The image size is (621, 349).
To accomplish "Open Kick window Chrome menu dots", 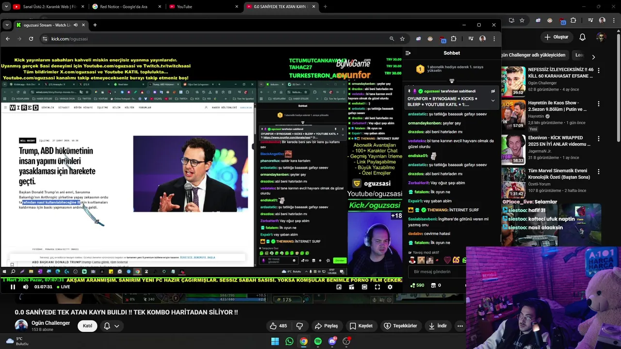I will [494, 39].
